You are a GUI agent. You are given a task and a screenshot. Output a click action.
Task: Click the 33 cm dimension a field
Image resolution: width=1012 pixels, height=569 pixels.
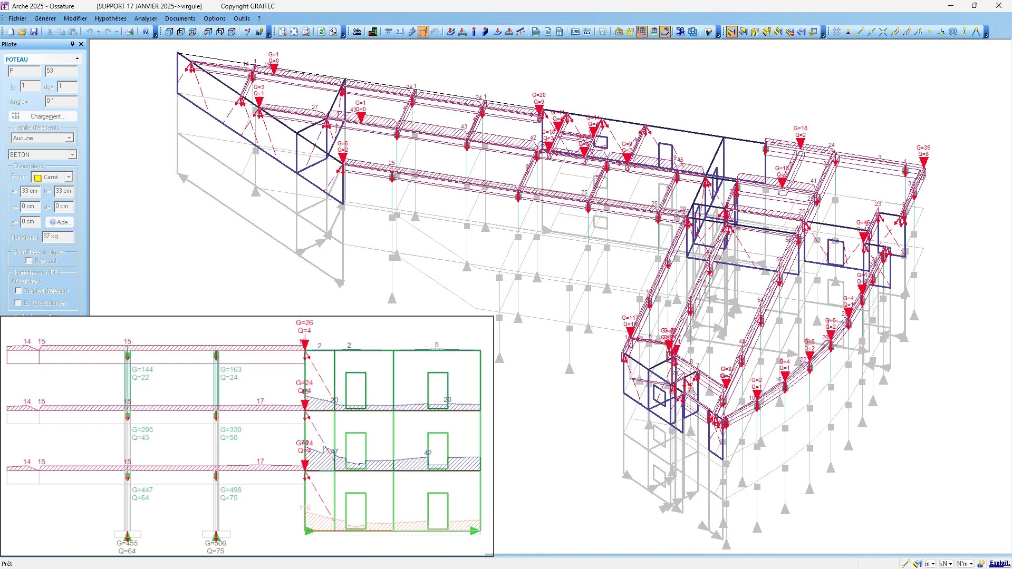point(30,191)
